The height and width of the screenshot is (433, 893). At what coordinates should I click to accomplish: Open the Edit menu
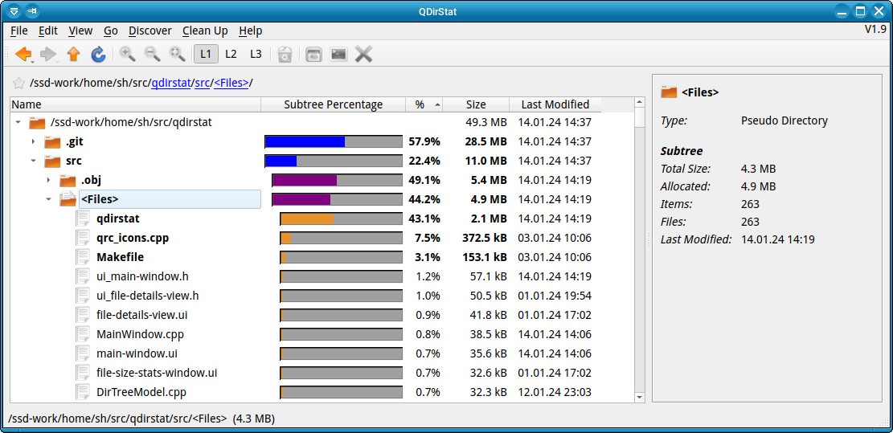click(x=48, y=31)
